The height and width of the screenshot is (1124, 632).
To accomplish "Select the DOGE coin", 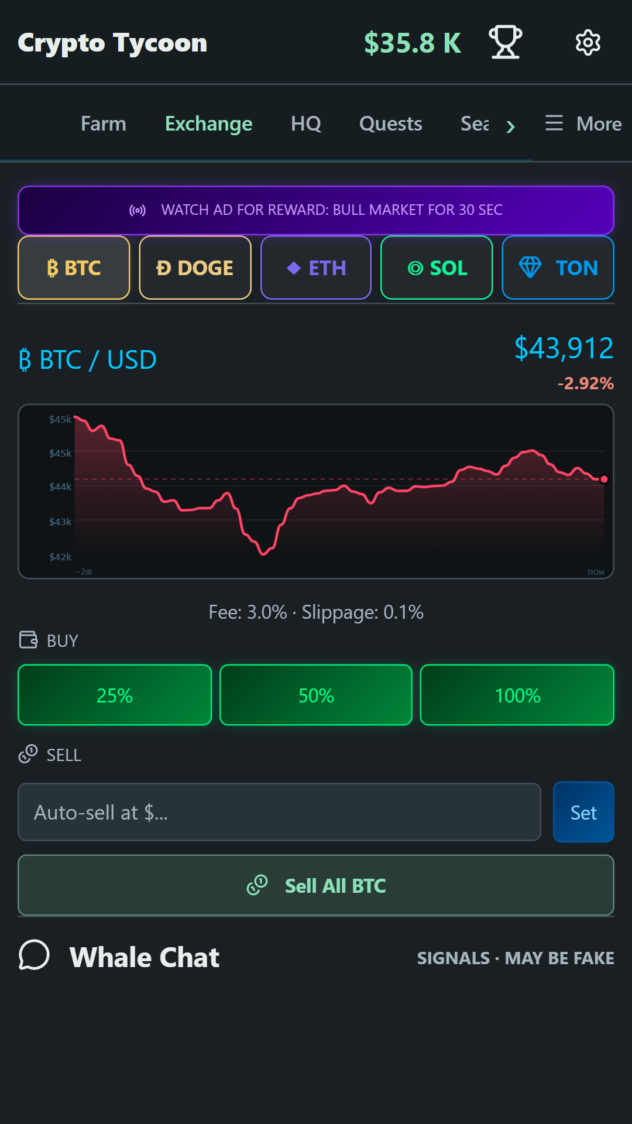I will coord(195,268).
